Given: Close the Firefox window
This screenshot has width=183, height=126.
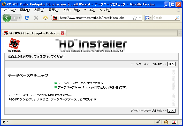Looking at the screenshot, I should [x=179, y=4].
